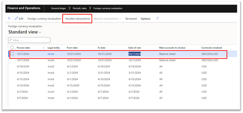Click the search magnifier icon in toolbar
The image size is (243, 113).
pos(157,19)
